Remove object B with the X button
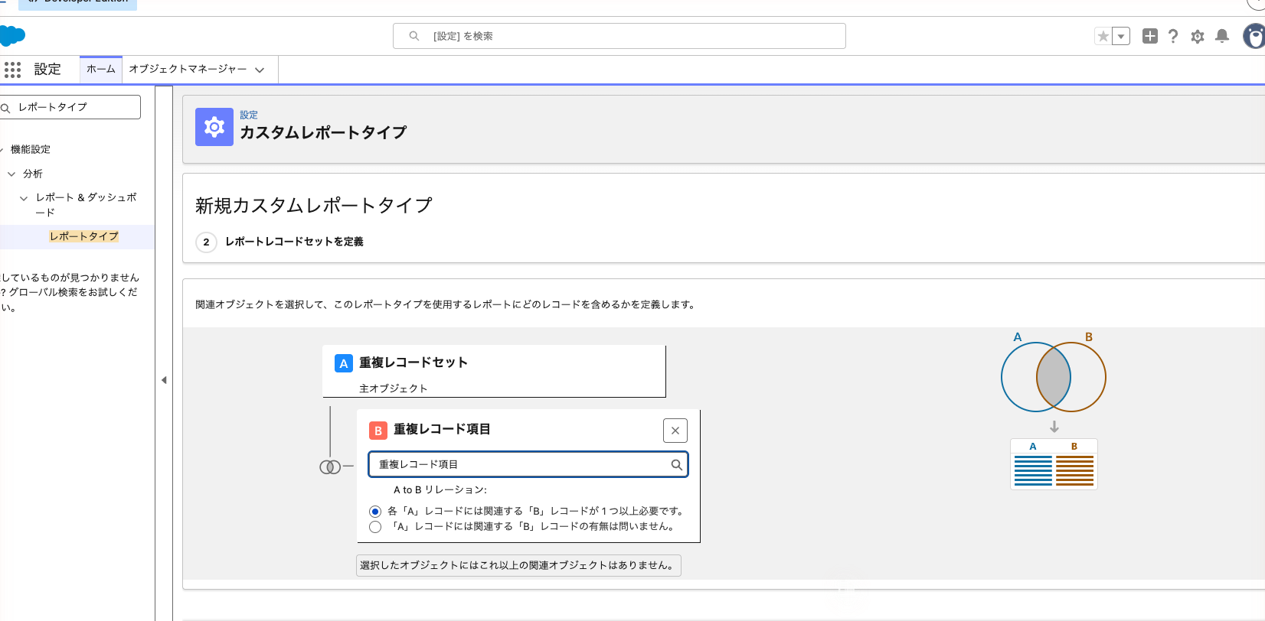This screenshot has height=621, width=1265. pos(675,431)
